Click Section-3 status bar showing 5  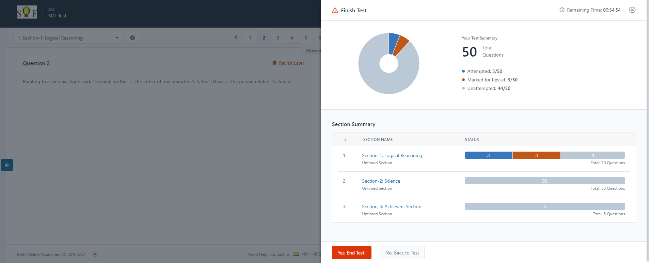click(545, 206)
